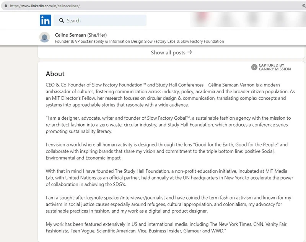Click the LinkedIn logo icon

click(x=46, y=20)
